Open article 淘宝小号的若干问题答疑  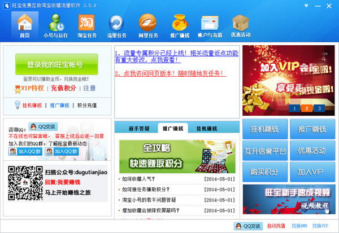coord(149,200)
